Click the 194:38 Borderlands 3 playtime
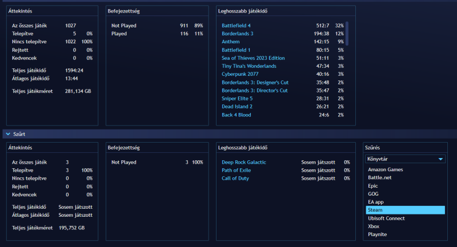 [321, 34]
